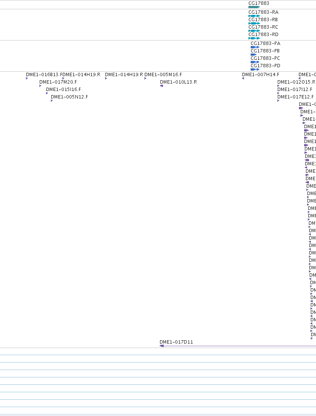Select the CG17883-PB protein label
The height and width of the screenshot is (416, 316).
click(265, 51)
